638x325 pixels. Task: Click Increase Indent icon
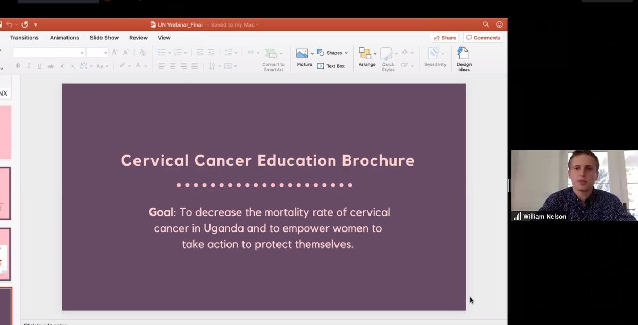pyautogui.click(x=211, y=53)
